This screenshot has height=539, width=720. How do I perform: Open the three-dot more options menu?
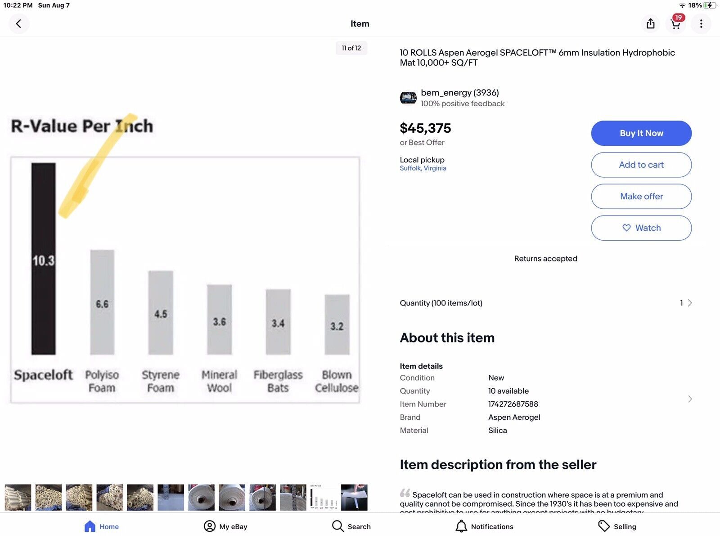[x=701, y=23]
